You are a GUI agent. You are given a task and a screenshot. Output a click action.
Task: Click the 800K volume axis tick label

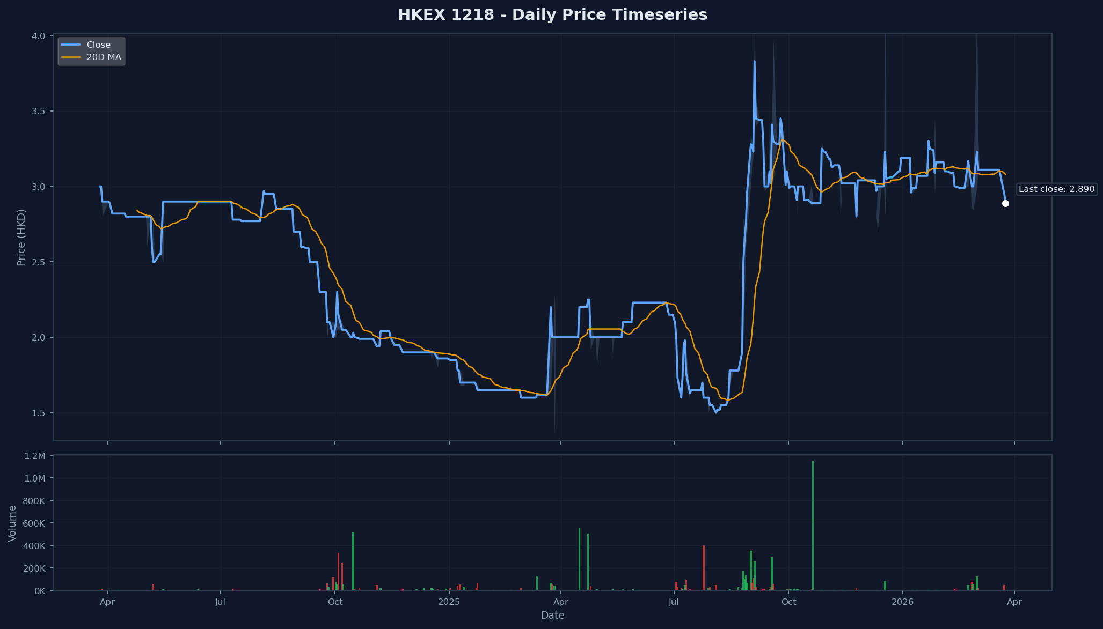tap(34, 501)
